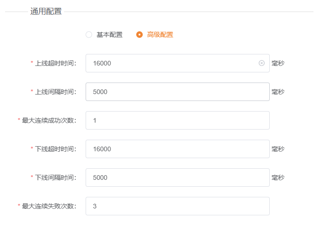Click the 上线超时时间 input field

(178, 63)
